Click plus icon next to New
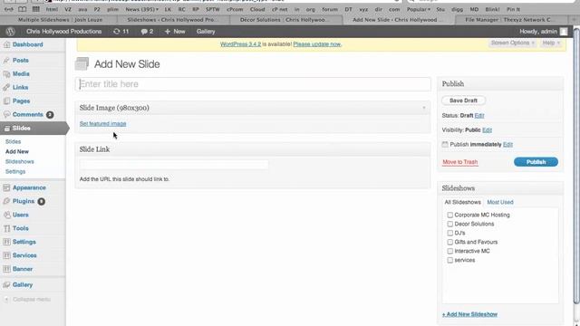The width and height of the screenshot is (580, 326). click(168, 32)
